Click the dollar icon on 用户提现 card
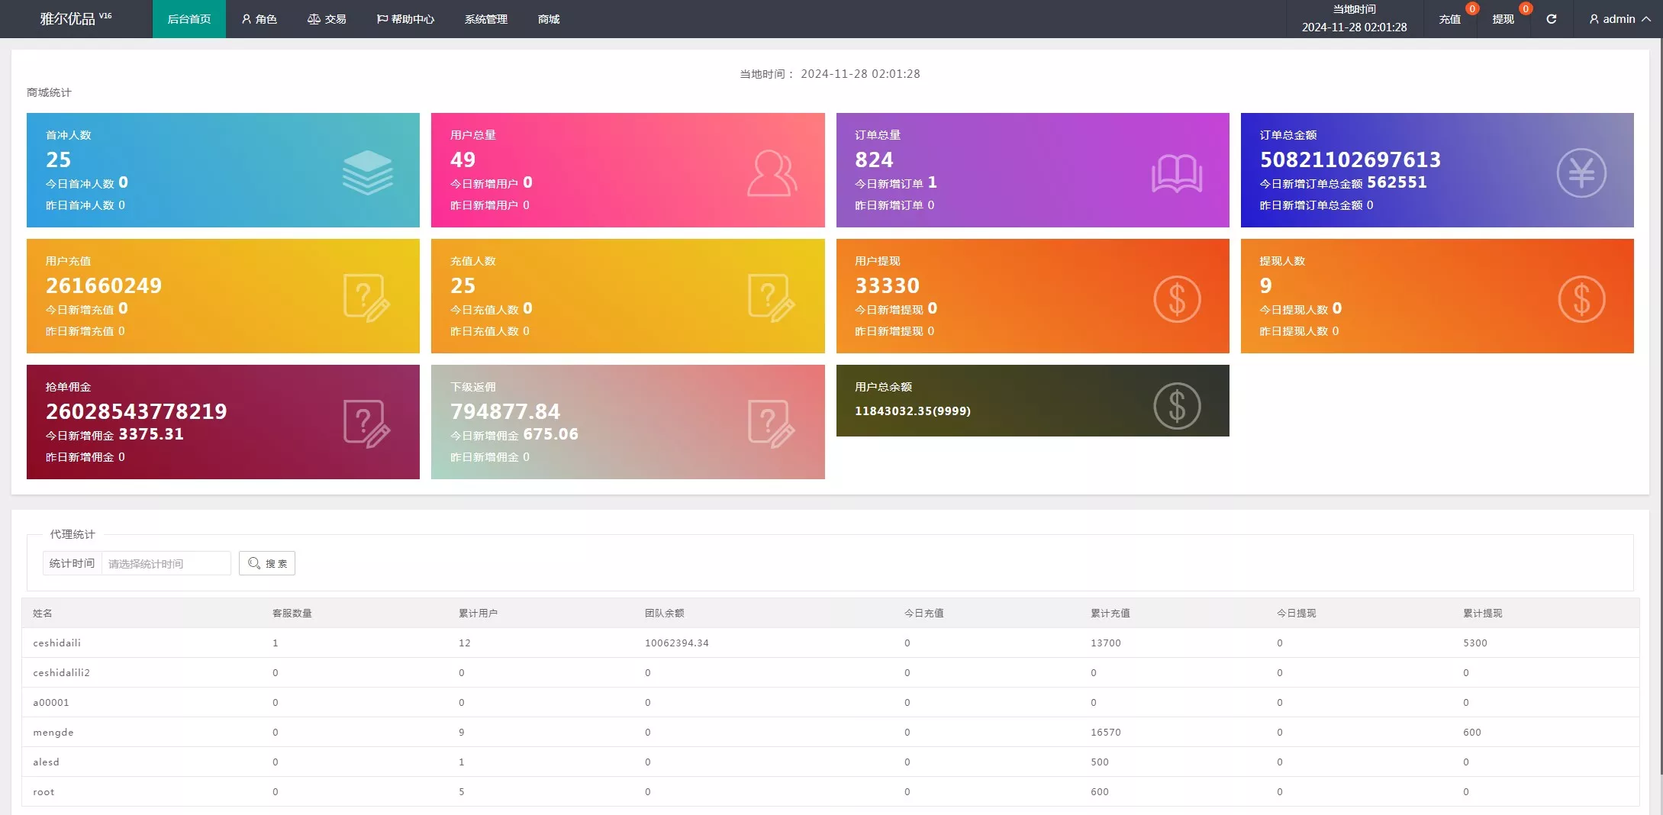1663x815 pixels. point(1176,298)
